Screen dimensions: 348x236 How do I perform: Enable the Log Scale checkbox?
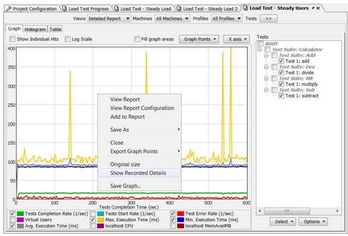tap(67, 39)
